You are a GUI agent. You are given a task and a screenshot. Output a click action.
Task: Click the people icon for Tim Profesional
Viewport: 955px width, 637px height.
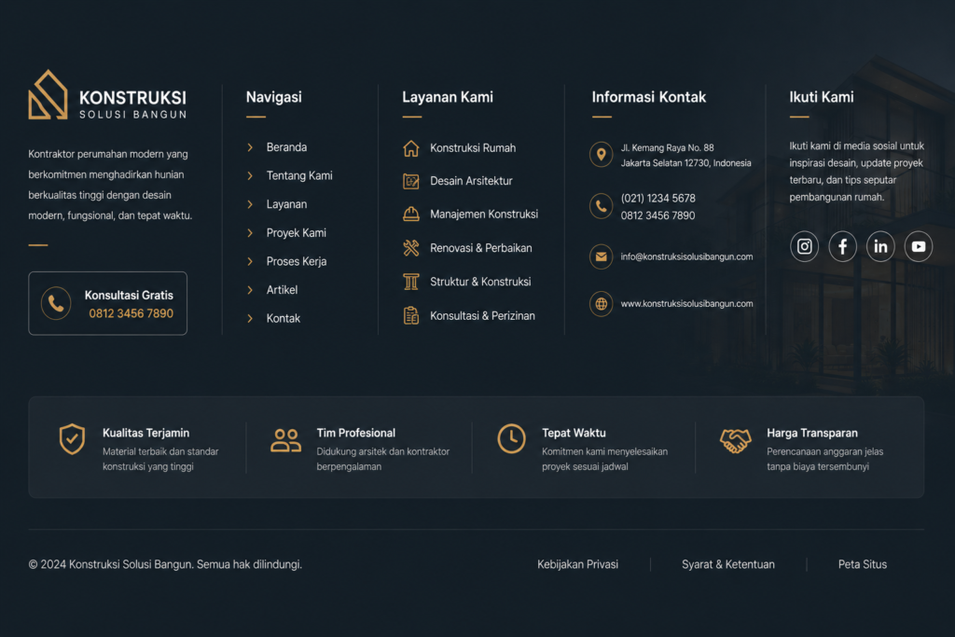(285, 440)
